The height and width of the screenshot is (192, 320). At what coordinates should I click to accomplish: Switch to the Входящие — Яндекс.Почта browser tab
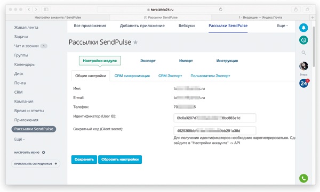click(x=260, y=18)
